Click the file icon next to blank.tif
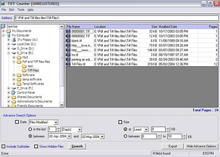 68,40
